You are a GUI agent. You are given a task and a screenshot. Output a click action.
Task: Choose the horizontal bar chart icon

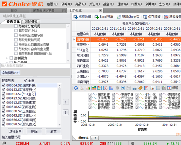pyautogui.click(x=99, y=88)
